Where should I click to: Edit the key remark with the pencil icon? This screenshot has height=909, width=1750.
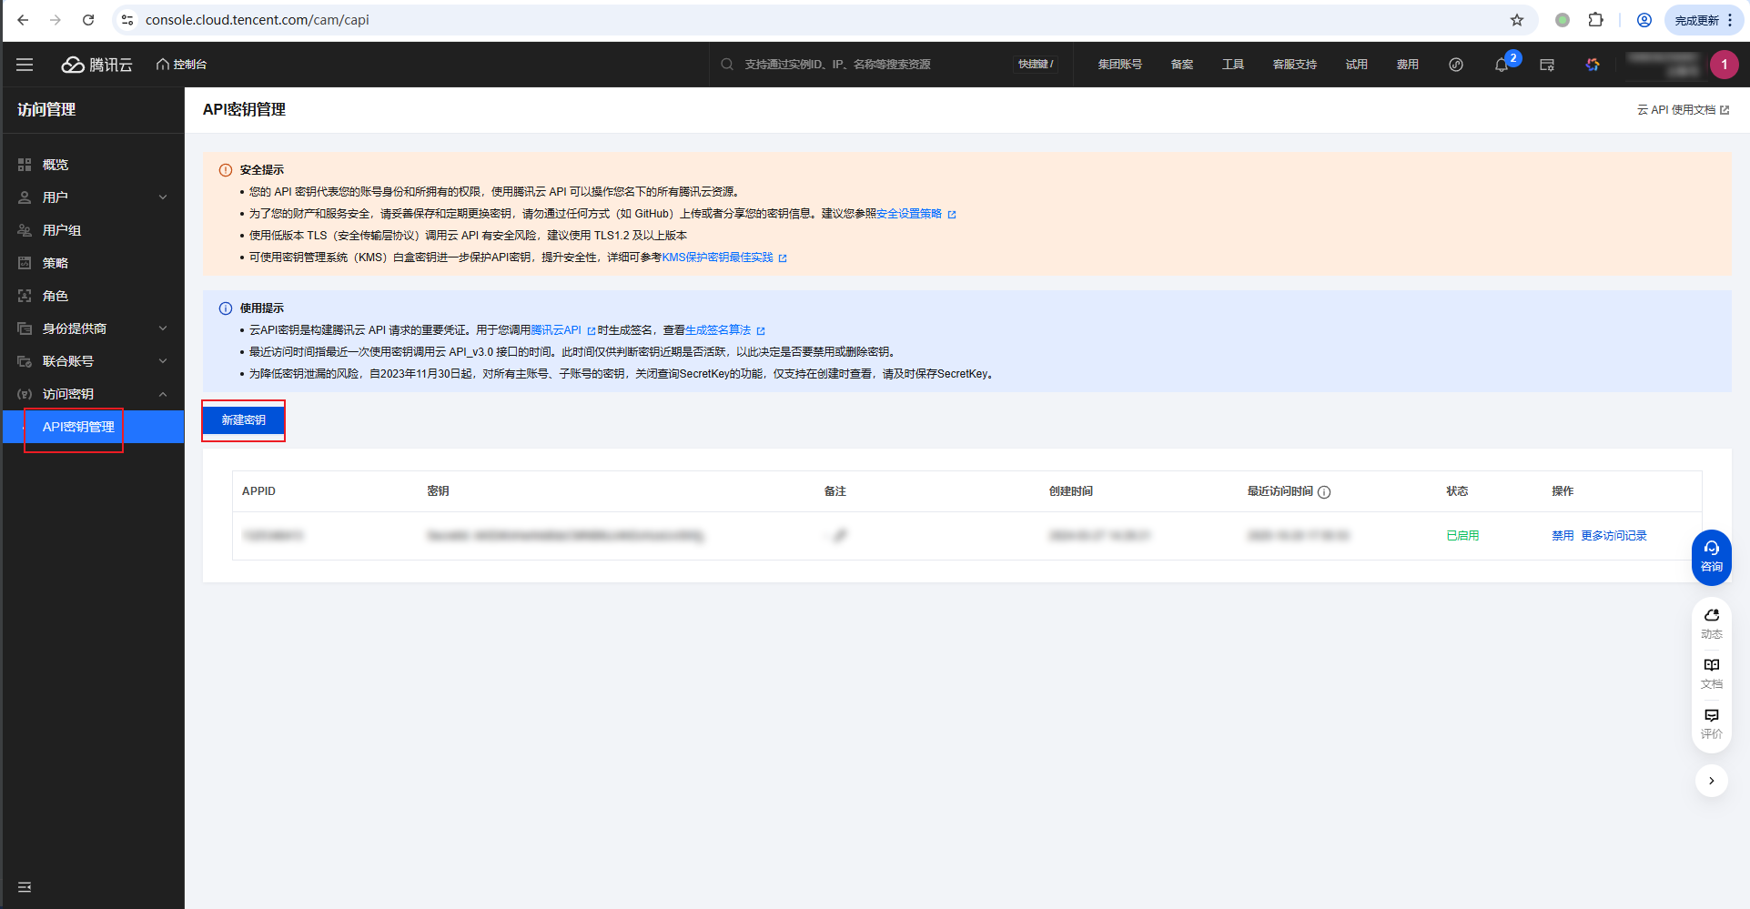click(x=840, y=536)
